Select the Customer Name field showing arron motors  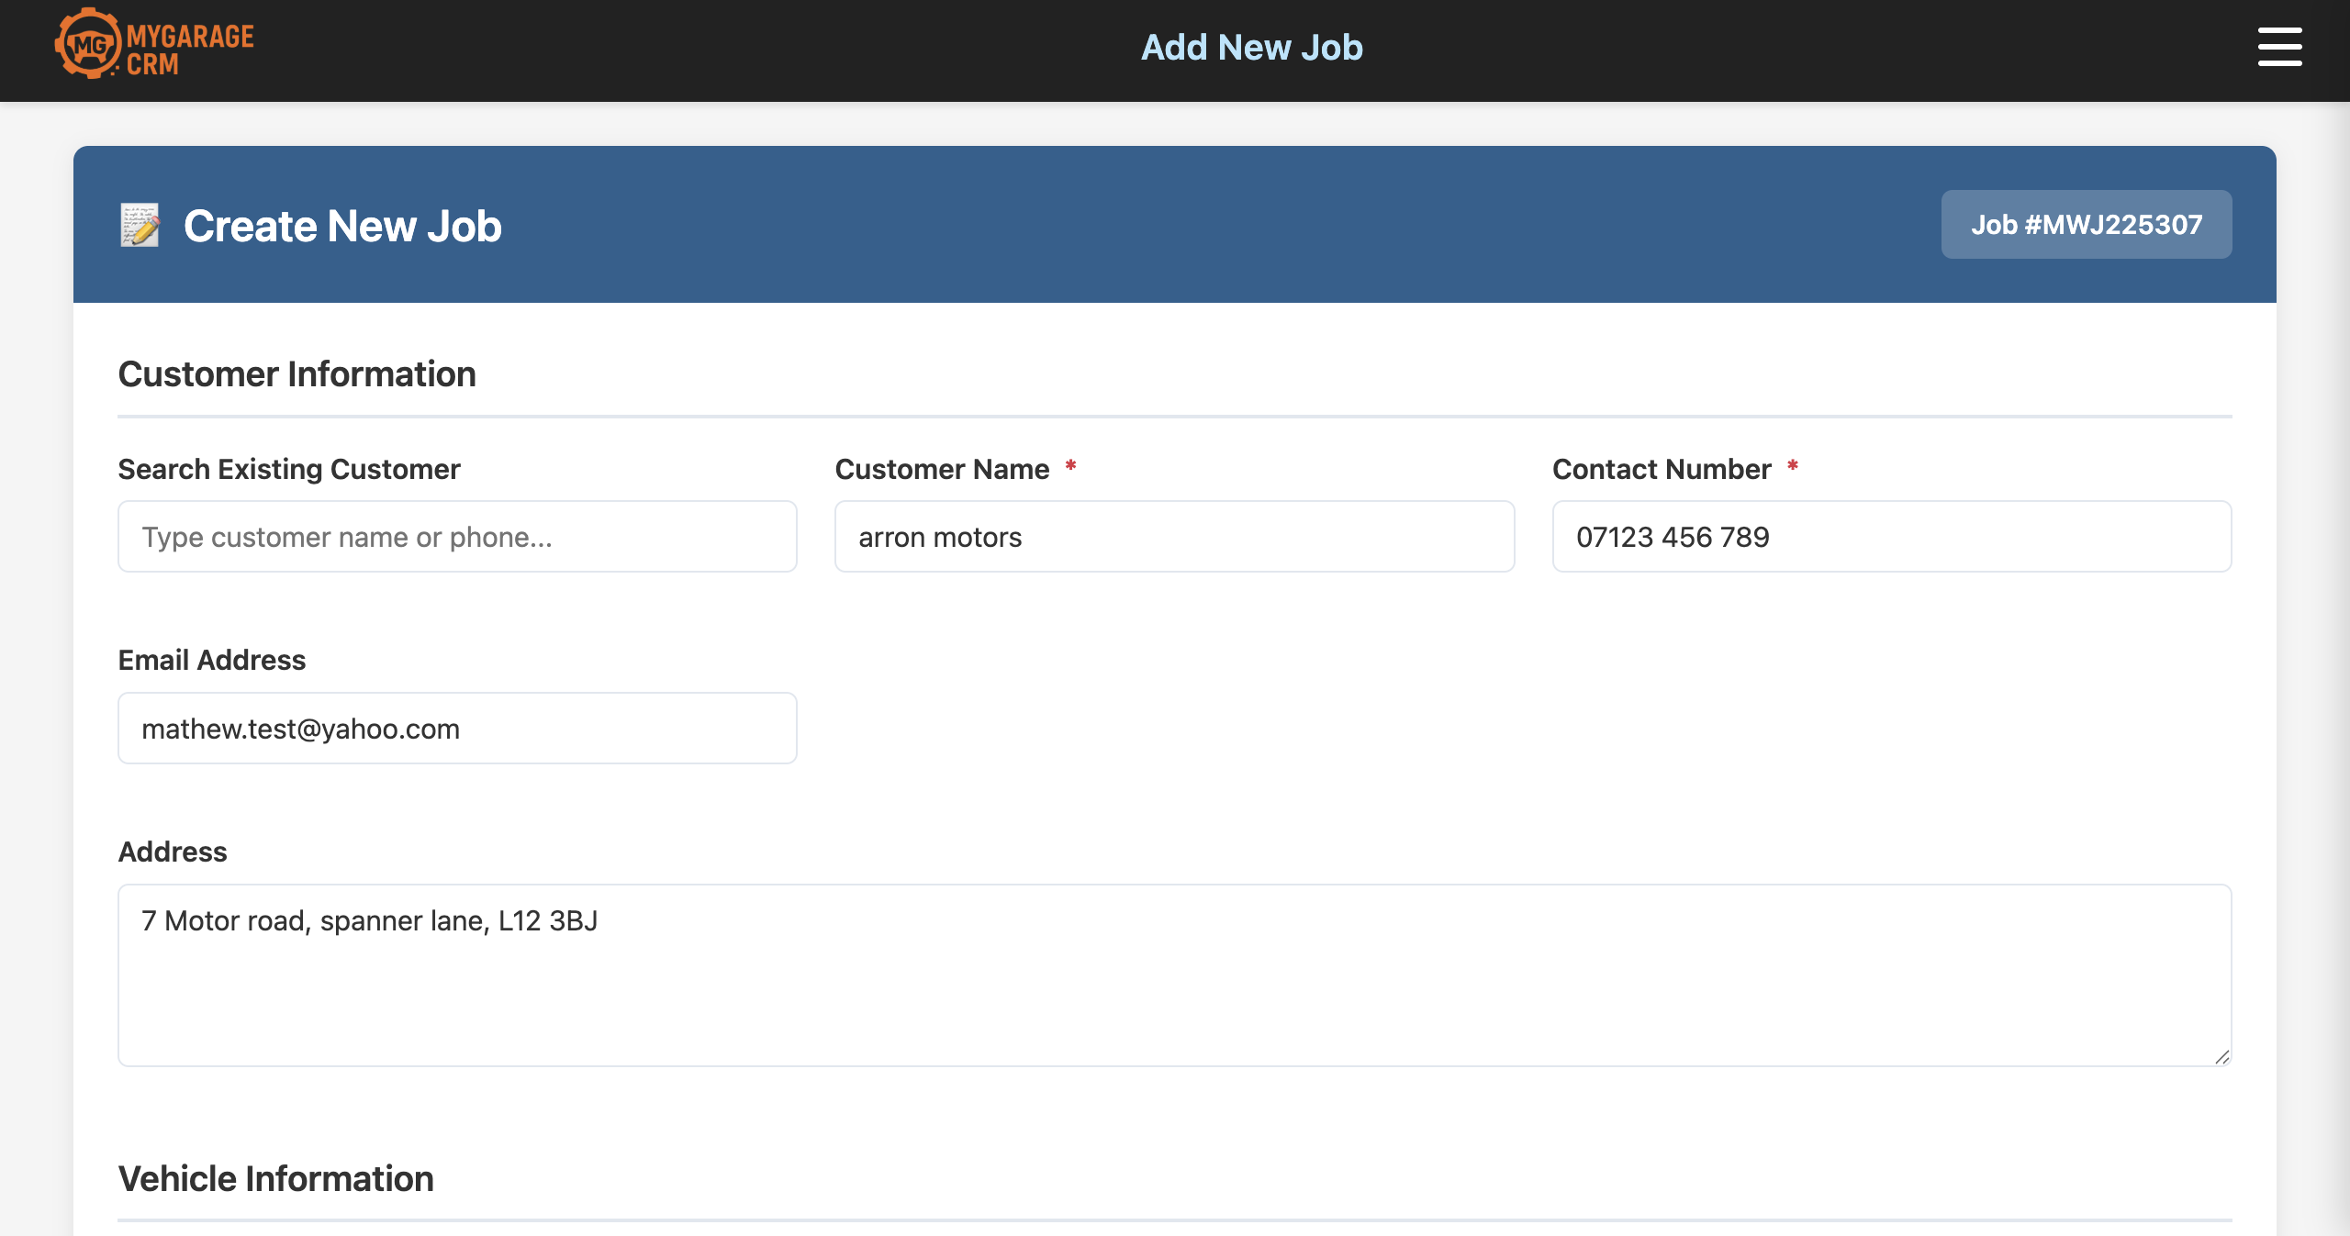1174,537
